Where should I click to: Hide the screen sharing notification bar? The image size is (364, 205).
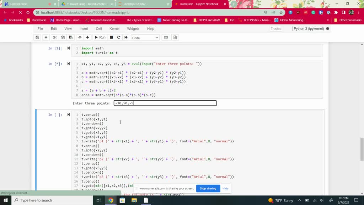225,188
